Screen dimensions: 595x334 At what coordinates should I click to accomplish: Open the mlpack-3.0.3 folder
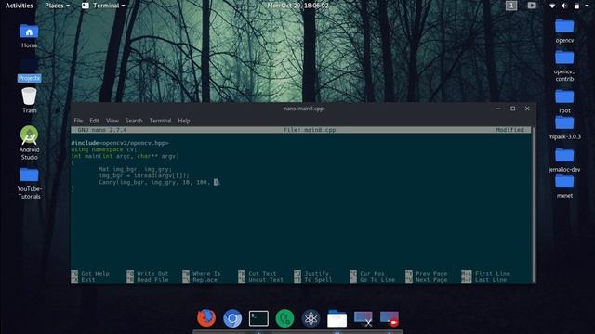(564, 128)
